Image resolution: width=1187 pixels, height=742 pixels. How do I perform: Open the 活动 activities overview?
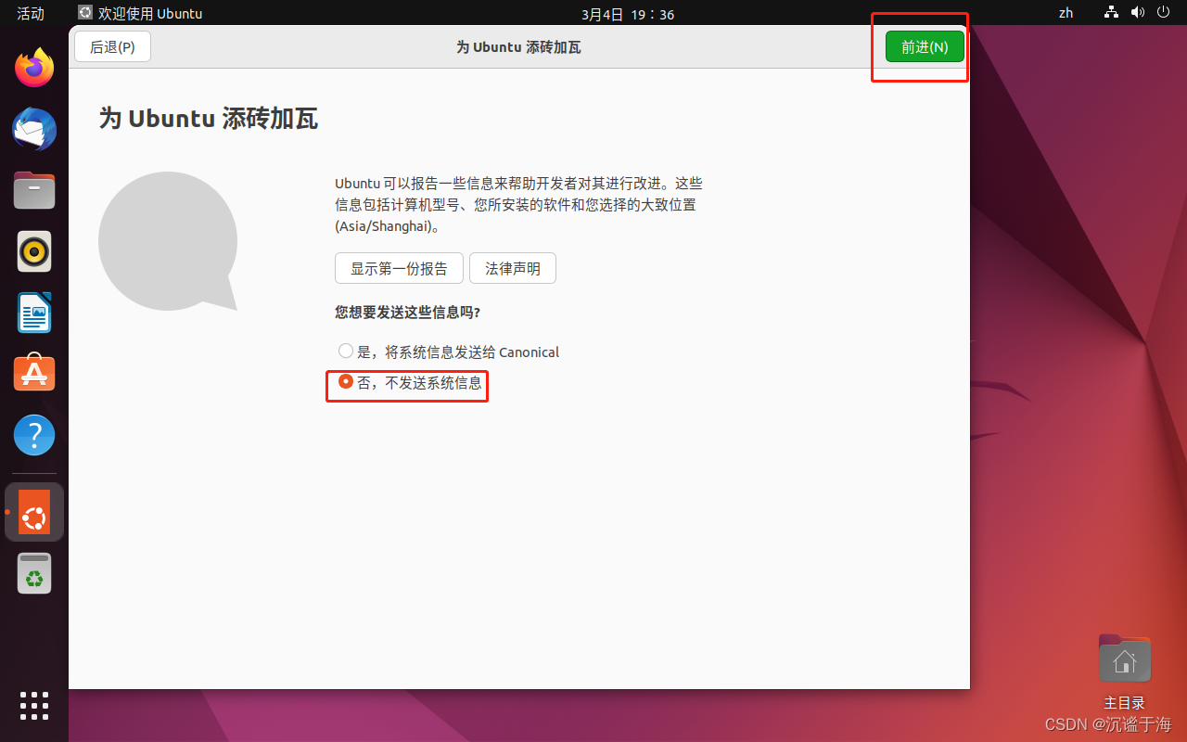(x=31, y=13)
